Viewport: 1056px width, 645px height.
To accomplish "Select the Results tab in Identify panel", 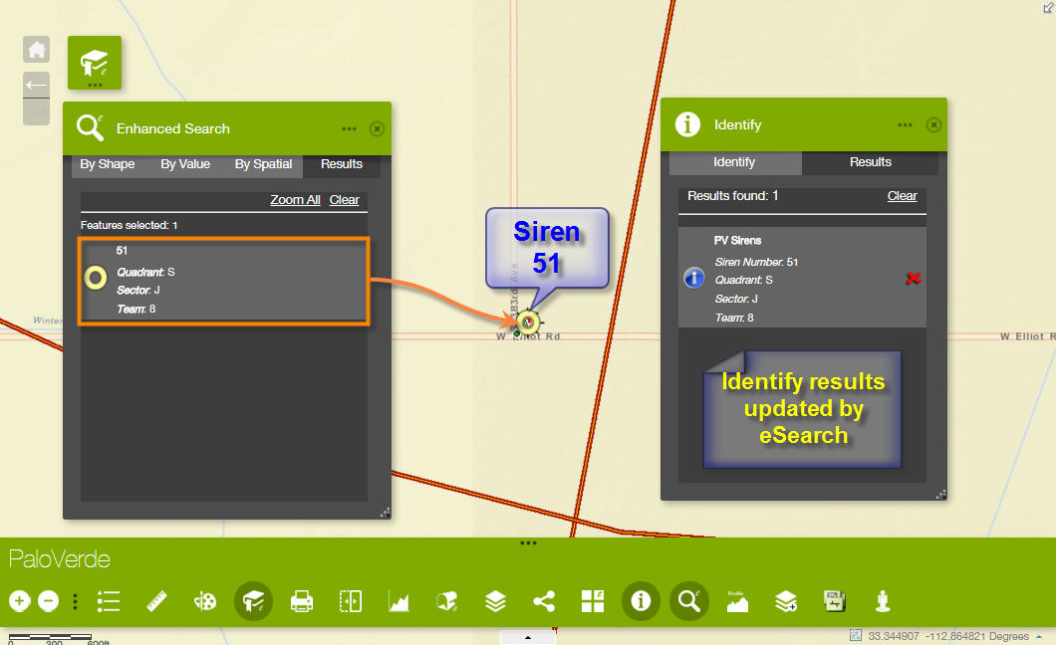I will click(870, 162).
